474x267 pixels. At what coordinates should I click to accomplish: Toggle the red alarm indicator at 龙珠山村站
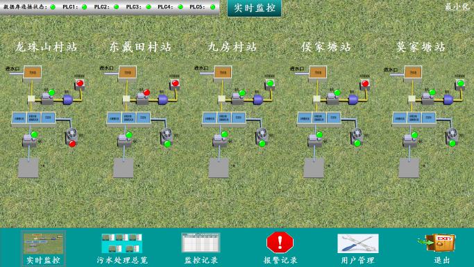click(80, 83)
